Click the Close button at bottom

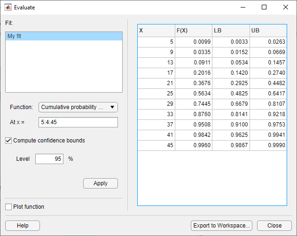pos(274,226)
